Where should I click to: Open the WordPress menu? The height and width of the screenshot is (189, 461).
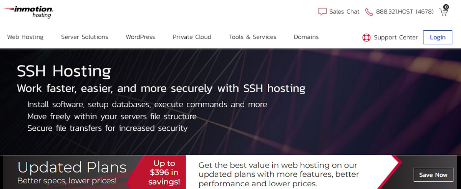140,37
